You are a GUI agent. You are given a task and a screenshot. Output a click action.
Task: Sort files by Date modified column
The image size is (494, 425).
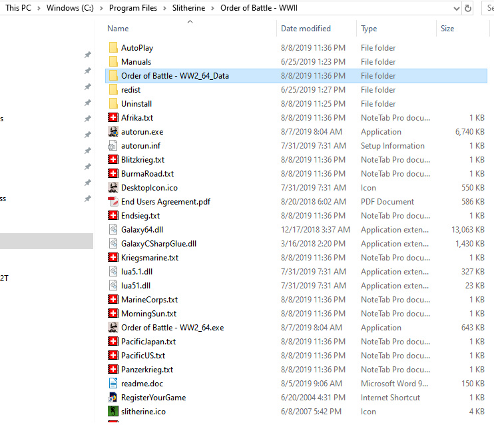pyautogui.click(x=306, y=29)
